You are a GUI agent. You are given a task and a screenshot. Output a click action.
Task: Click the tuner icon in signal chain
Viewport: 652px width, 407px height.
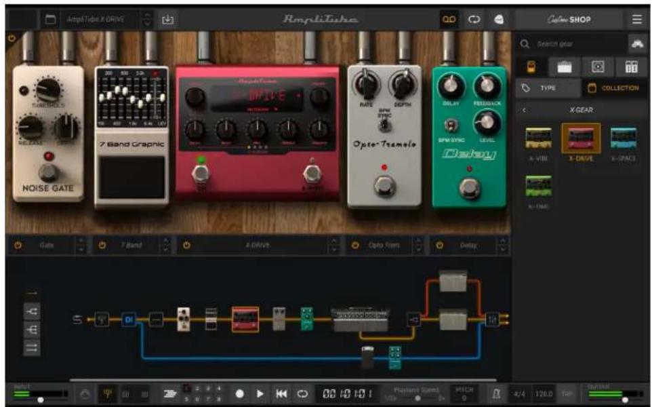tap(102, 319)
